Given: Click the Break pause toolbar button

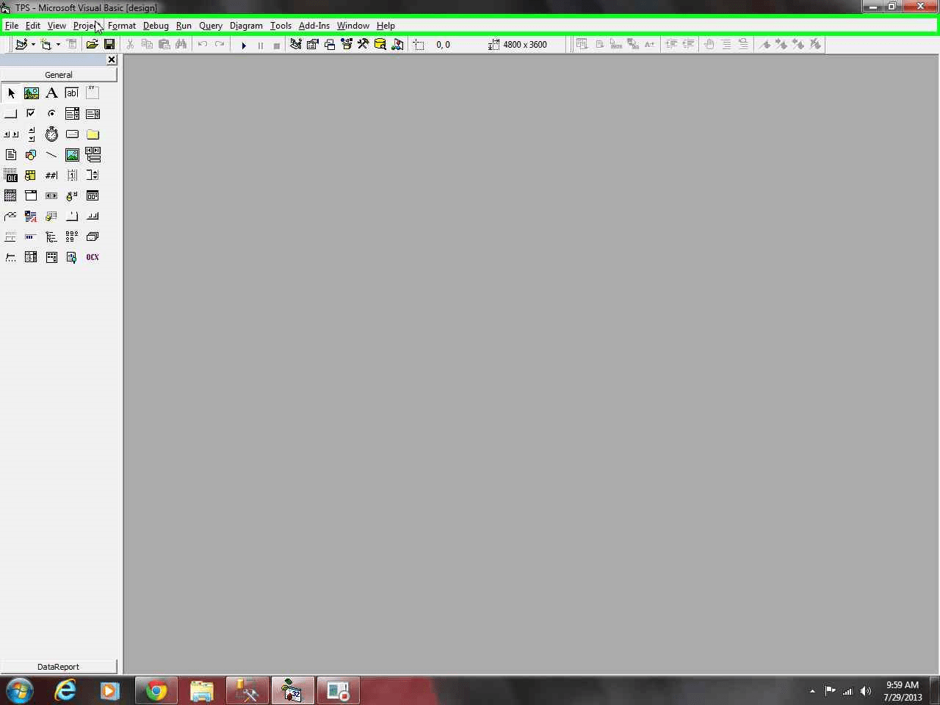Looking at the screenshot, I should [x=260, y=45].
